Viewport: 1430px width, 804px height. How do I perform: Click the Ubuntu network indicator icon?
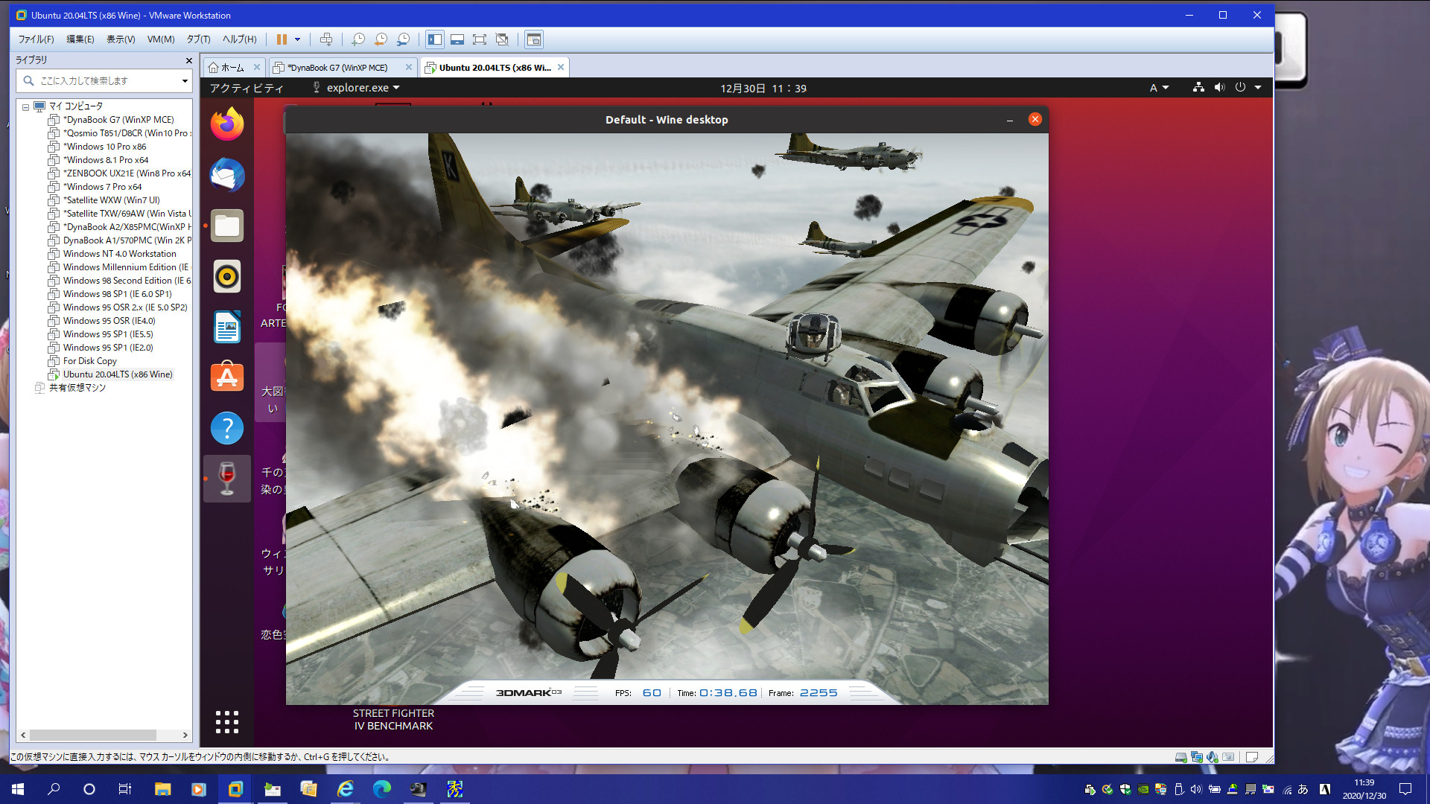pos(1198,88)
